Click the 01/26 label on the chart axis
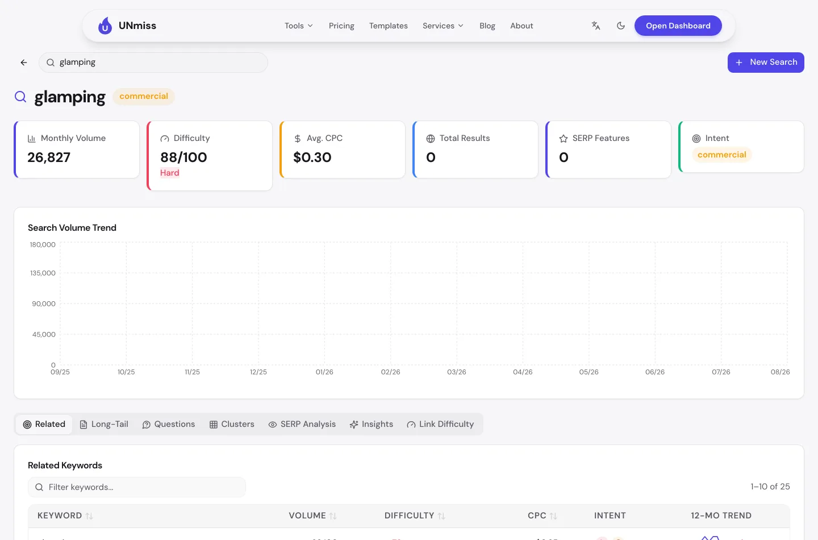Image resolution: width=818 pixels, height=540 pixels. pyautogui.click(x=324, y=372)
